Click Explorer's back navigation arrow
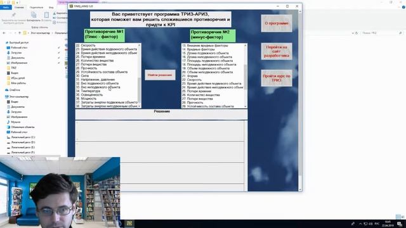The height and width of the screenshot is (228, 406). tap(4, 33)
